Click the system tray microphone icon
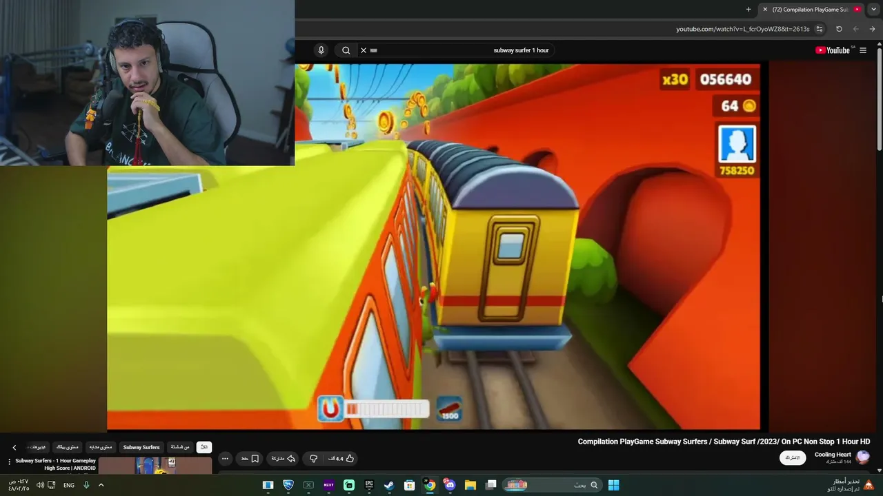 [86, 485]
